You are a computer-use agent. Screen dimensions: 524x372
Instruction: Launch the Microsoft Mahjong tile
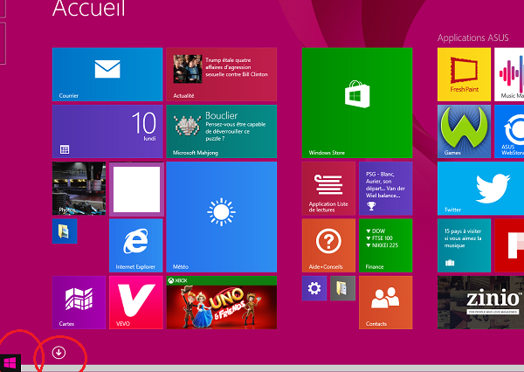coord(221,131)
